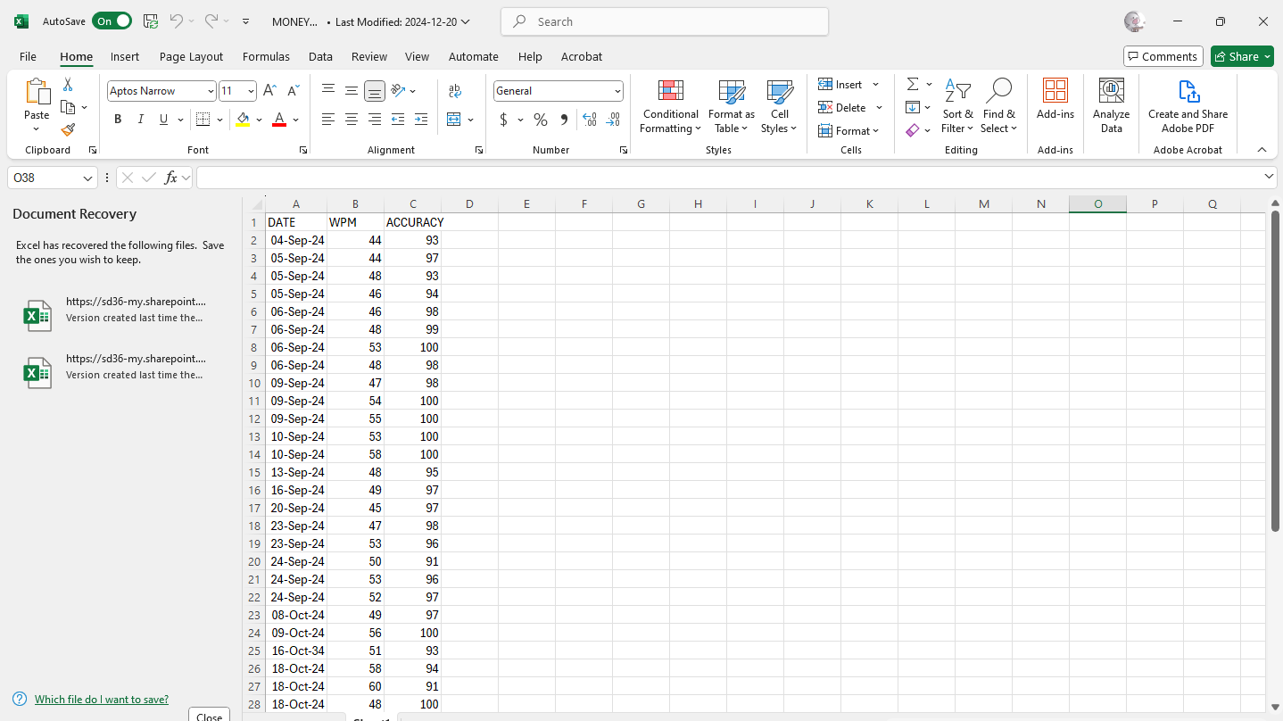This screenshot has height=721, width=1283.
Task: Apply Italic formatting
Action: click(140, 120)
